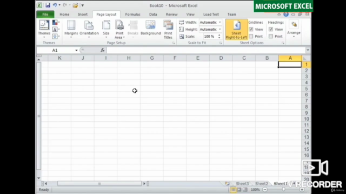Switch to the Load Test tab
The image size is (346, 194).
211,15
